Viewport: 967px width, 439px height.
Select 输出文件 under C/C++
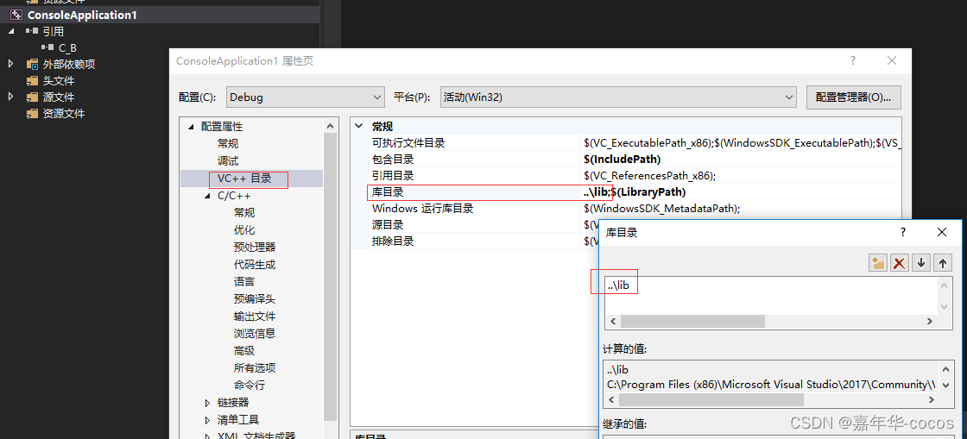coord(254,317)
